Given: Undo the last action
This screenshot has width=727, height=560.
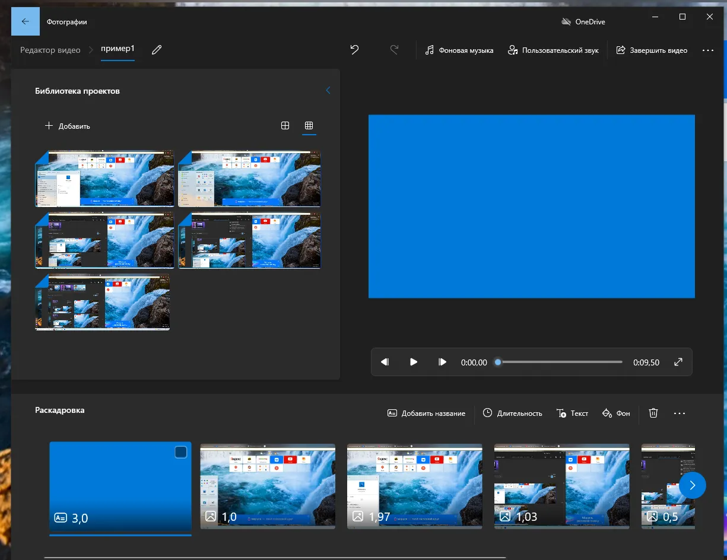Looking at the screenshot, I should pos(354,50).
